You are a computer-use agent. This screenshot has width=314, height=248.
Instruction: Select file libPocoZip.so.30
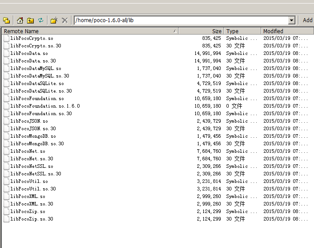(x=32, y=219)
